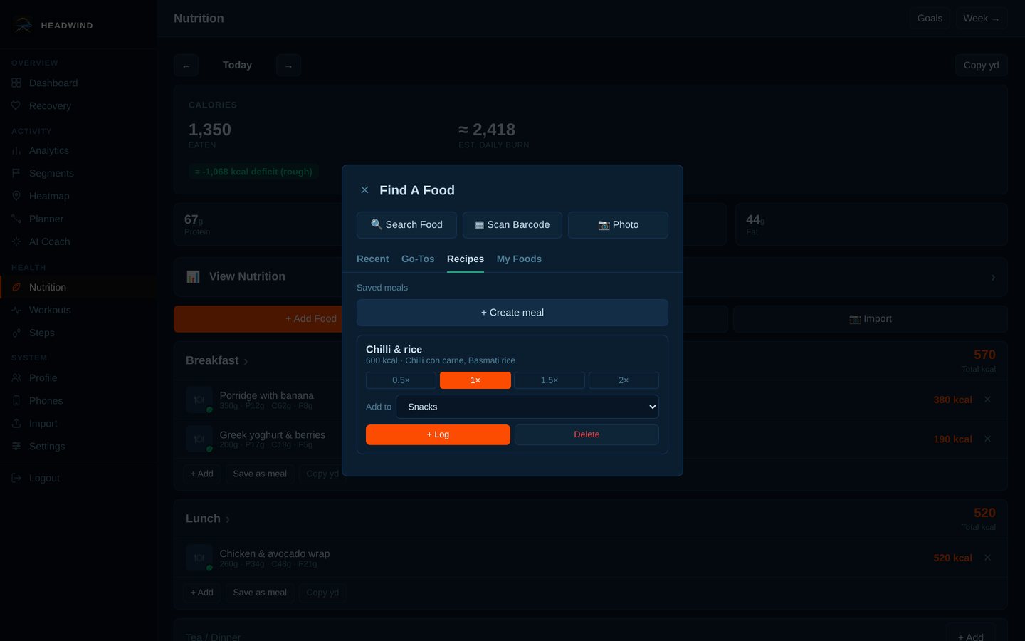Click the Today date label

coord(237,65)
